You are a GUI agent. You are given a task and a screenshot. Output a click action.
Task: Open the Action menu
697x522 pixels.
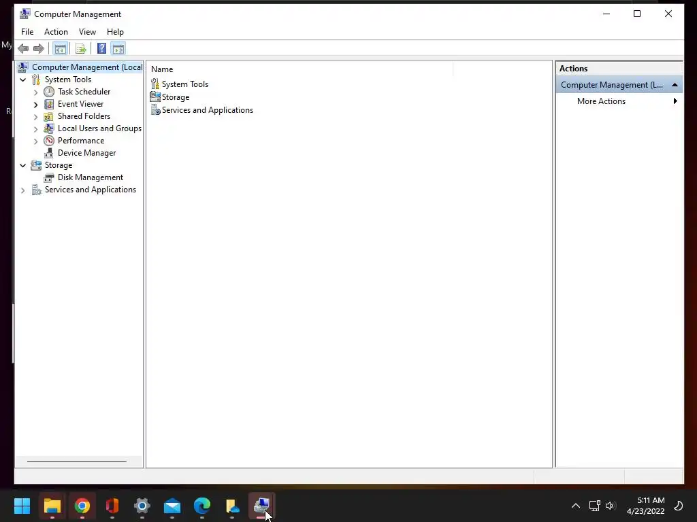coord(56,32)
